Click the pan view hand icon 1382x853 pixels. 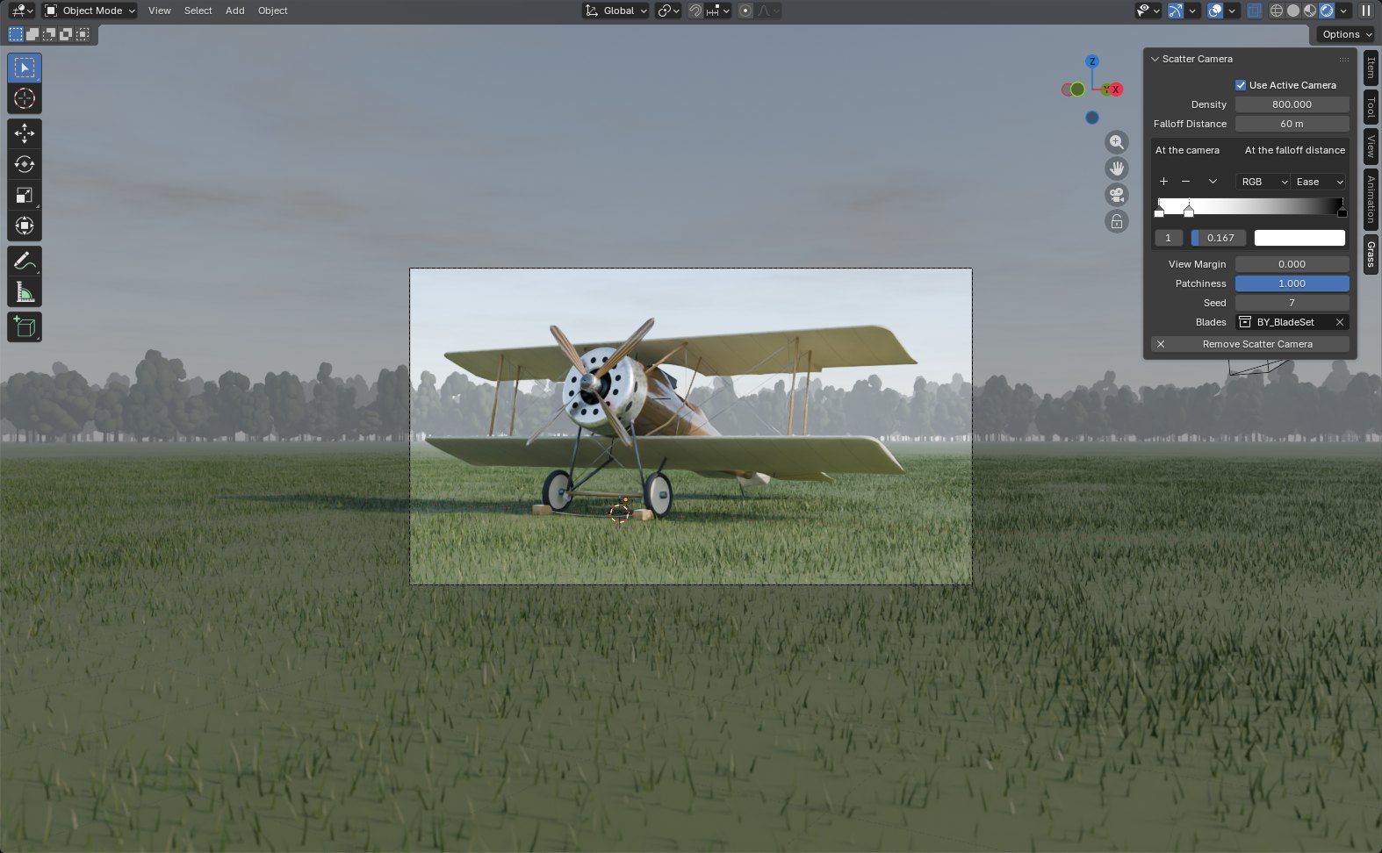[1117, 168]
